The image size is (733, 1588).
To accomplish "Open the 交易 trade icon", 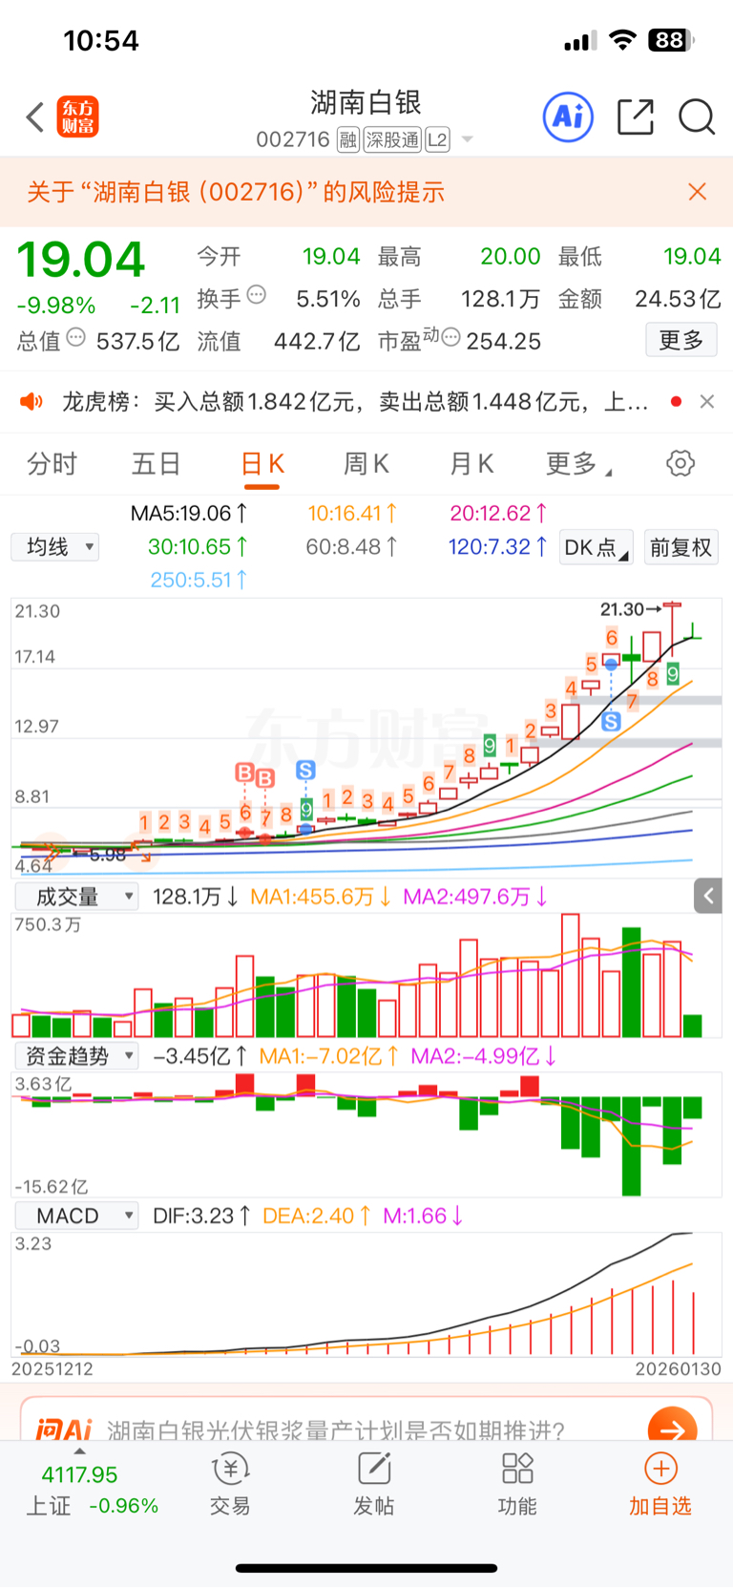I will coord(230,1484).
